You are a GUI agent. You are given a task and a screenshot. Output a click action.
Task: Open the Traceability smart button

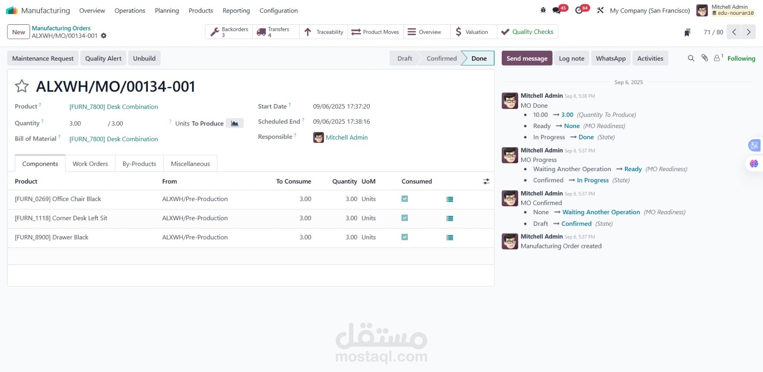pyautogui.click(x=324, y=32)
